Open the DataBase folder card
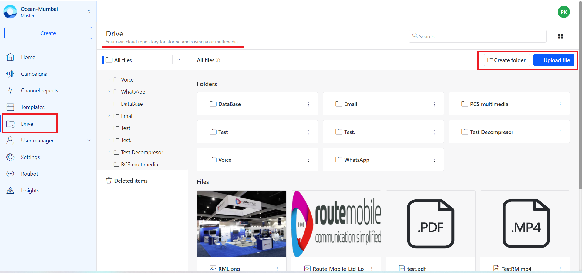This screenshot has width=582, height=273. click(257, 104)
